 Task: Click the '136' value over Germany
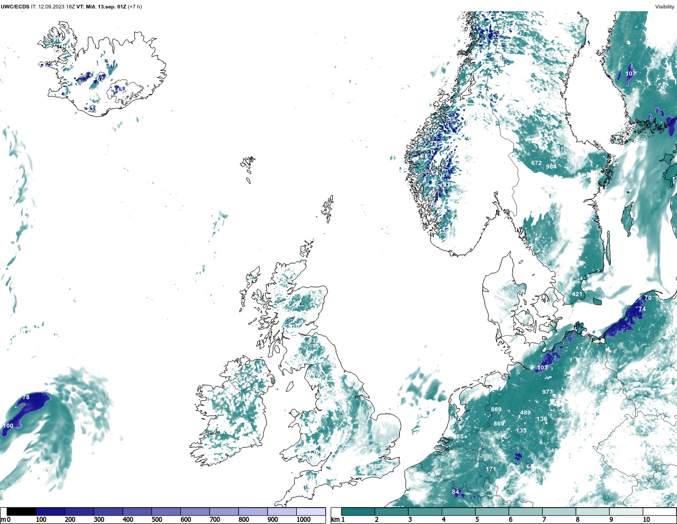(542, 419)
